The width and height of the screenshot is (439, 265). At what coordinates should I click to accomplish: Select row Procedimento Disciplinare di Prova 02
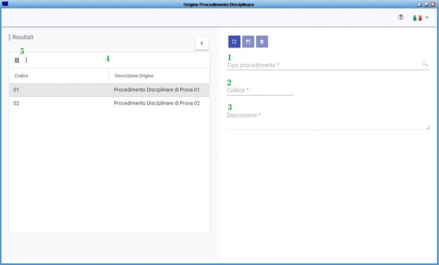pyautogui.click(x=109, y=104)
